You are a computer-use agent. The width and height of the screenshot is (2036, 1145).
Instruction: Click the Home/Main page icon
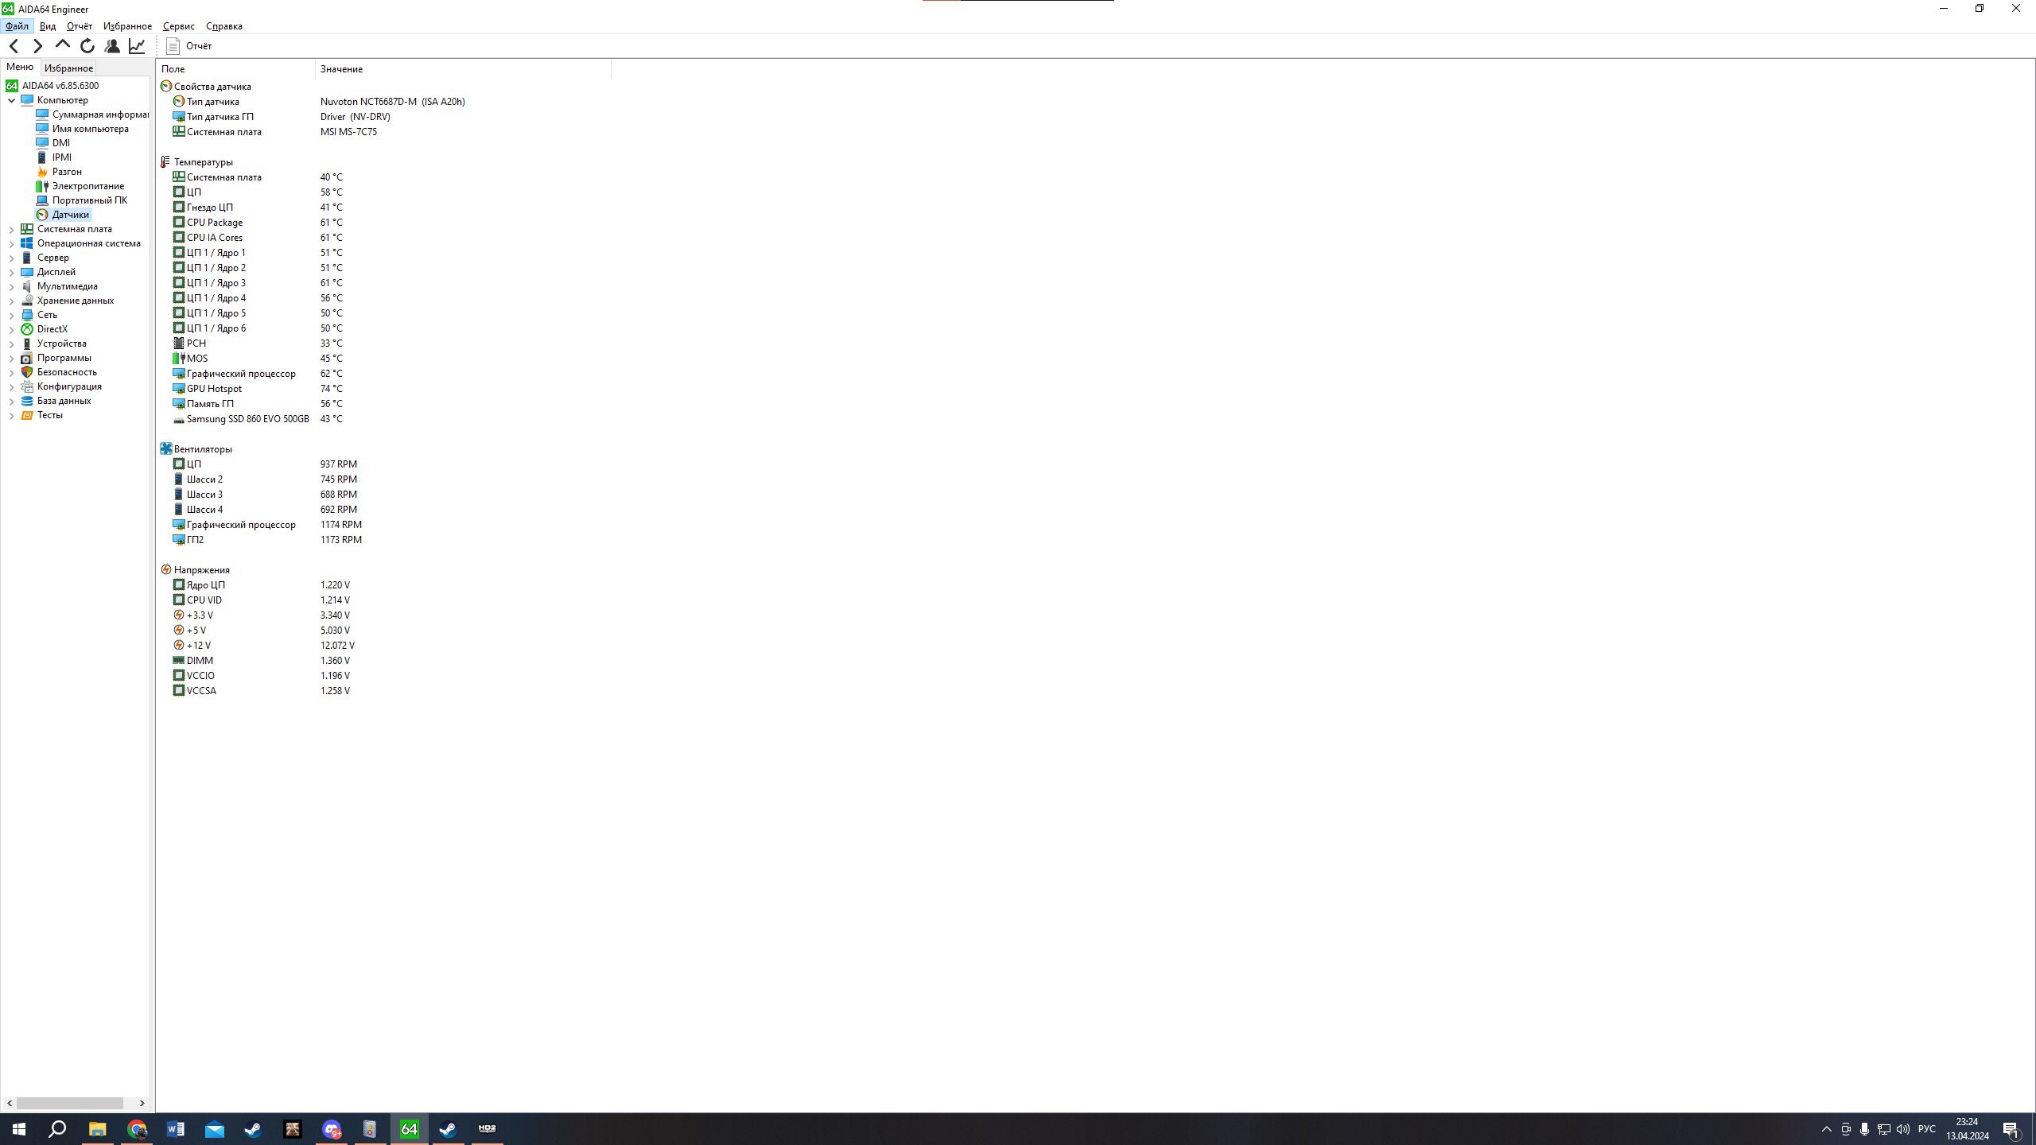pyautogui.click(x=61, y=45)
